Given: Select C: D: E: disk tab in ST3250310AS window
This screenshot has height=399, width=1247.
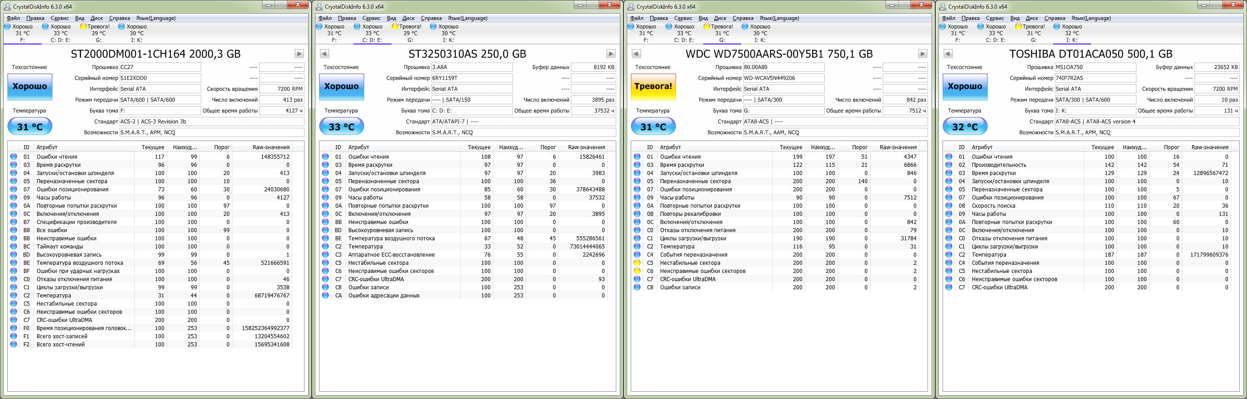Looking at the screenshot, I should (372, 33).
